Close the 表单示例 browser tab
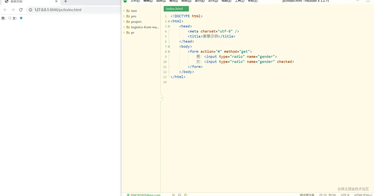 56,2
